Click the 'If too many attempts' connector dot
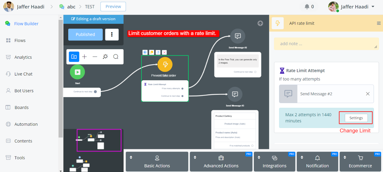 pos(183,89)
